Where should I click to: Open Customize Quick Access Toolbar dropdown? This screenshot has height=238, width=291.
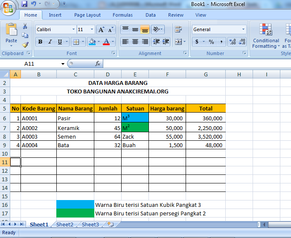[64, 3]
